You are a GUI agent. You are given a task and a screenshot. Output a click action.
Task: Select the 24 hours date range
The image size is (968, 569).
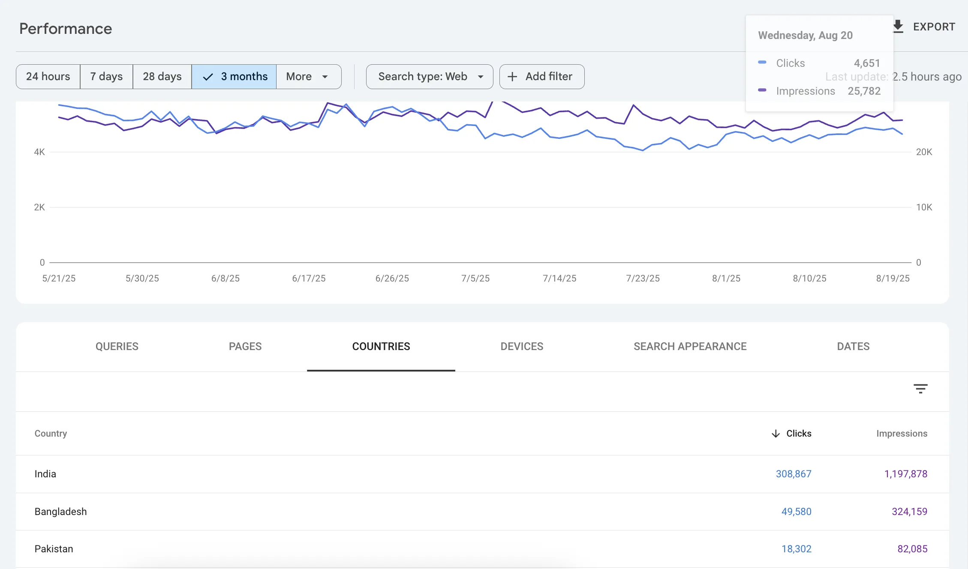[x=48, y=77]
